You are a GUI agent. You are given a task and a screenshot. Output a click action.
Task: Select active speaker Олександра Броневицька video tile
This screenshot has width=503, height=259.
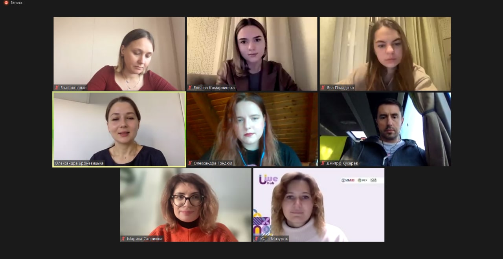pyautogui.click(x=119, y=129)
